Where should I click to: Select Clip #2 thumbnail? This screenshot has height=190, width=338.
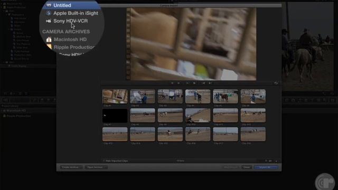point(143,97)
